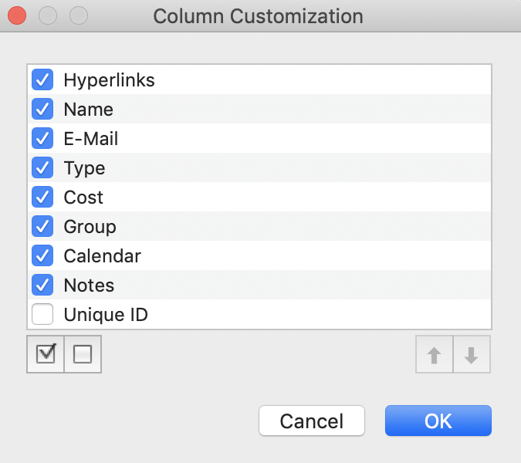Select the Unique ID row label
The width and height of the screenshot is (521, 463).
click(x=105, y=314)
